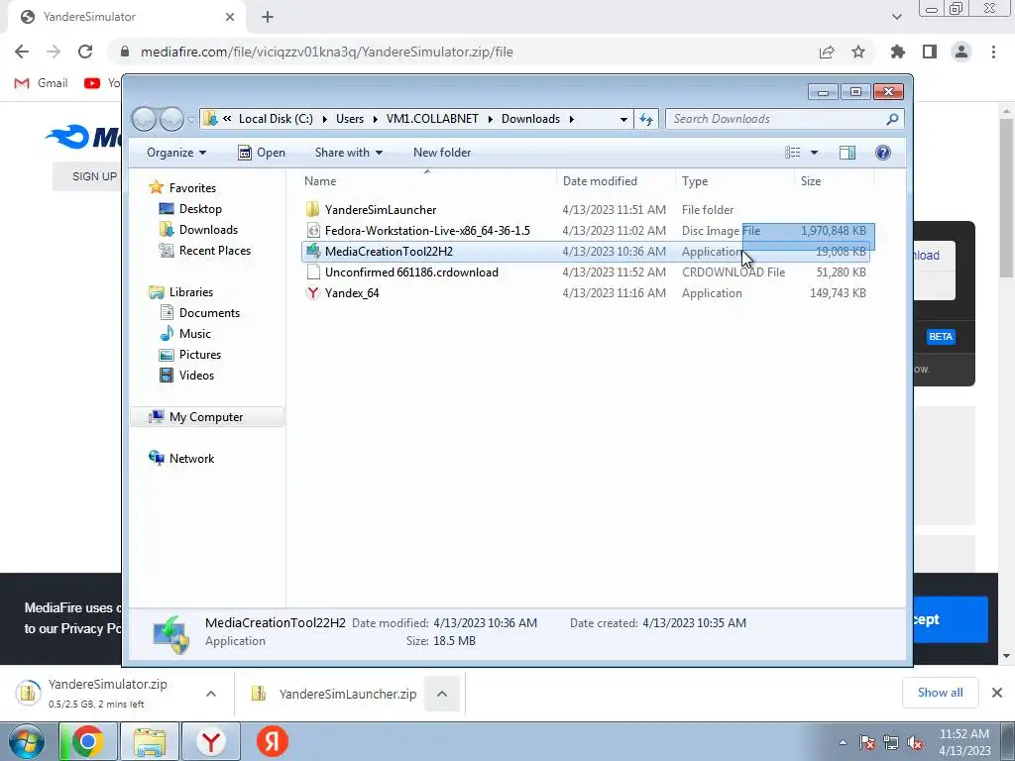The height and width of the screenshot is (761, 1015).
Task: Toggle Explorer preview pane icon
Action: [x=846, y=152]
